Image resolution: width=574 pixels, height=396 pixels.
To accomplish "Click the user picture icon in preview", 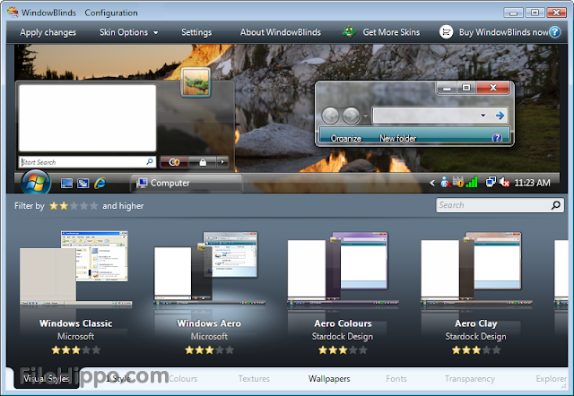I will [x=196, y=82].
